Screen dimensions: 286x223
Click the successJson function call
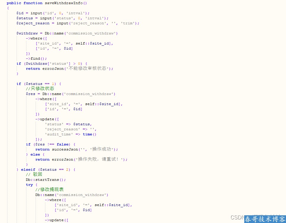tap(65, 150)
